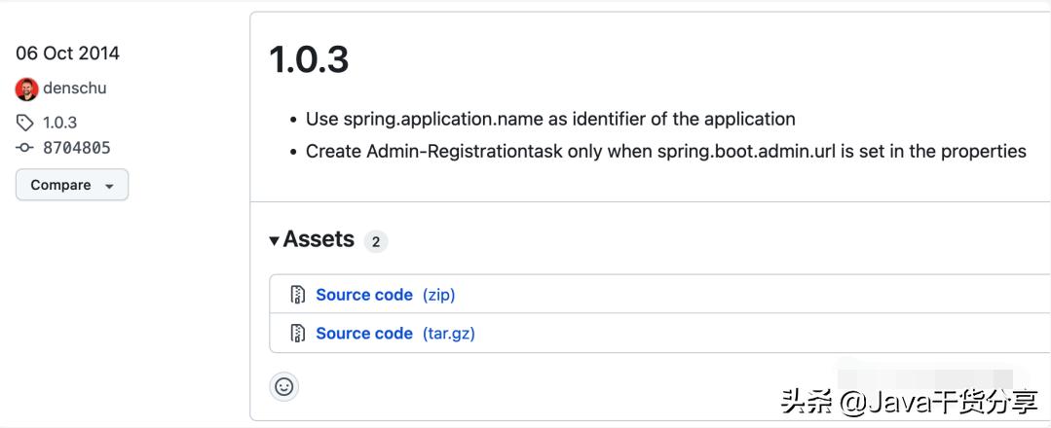Click the note about Admin-Registrationtask creation
This screenshot has height=428, width=1051.
pos(666,152)
